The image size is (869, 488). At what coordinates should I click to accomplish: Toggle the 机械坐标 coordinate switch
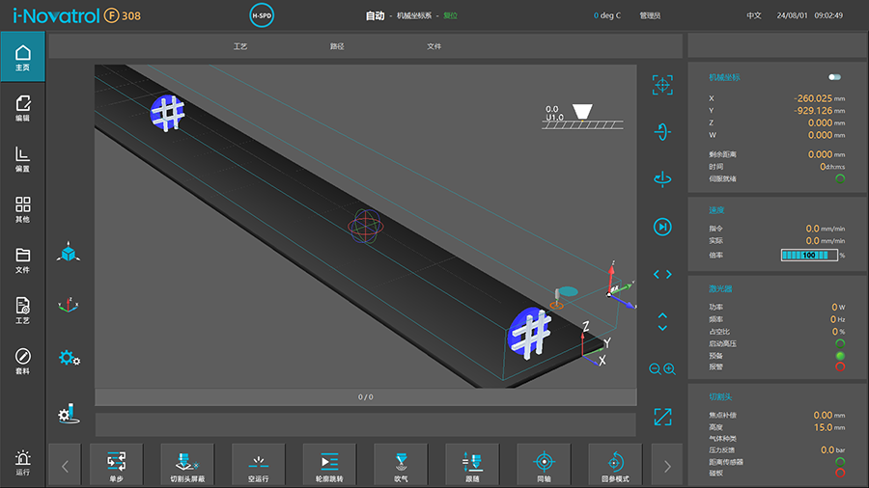[834, 77]
